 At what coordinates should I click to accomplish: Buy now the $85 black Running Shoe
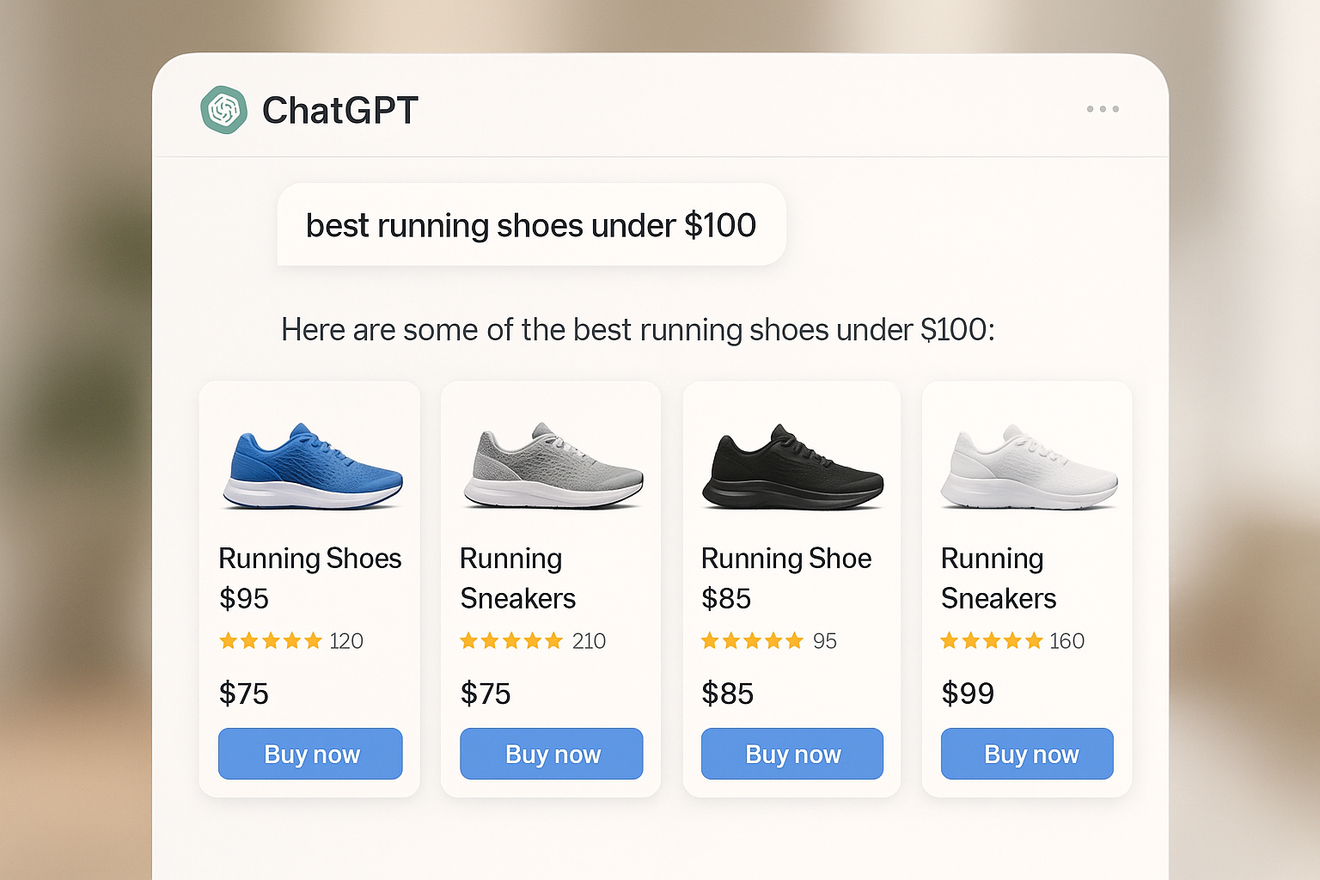[791, 754]
